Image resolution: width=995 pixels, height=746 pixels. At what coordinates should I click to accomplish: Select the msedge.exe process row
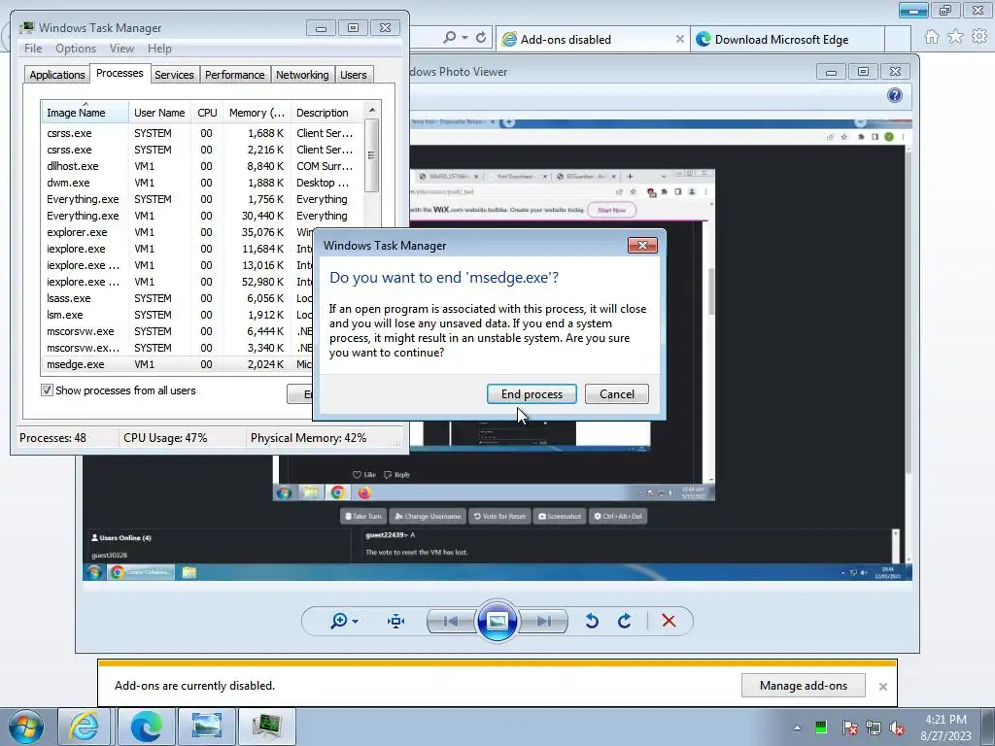pos(178,364)
